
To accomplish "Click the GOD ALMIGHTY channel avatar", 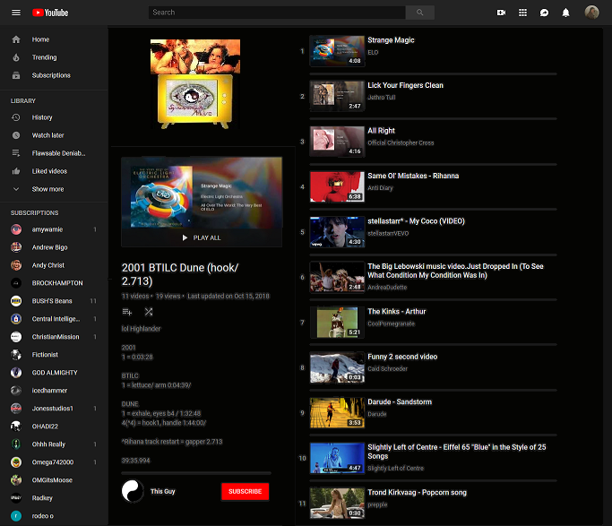I will [16, 373].
